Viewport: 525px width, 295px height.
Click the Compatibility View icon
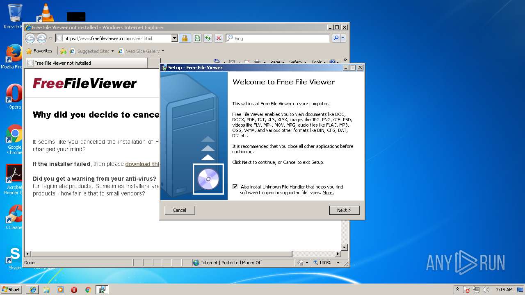point(197,38)
